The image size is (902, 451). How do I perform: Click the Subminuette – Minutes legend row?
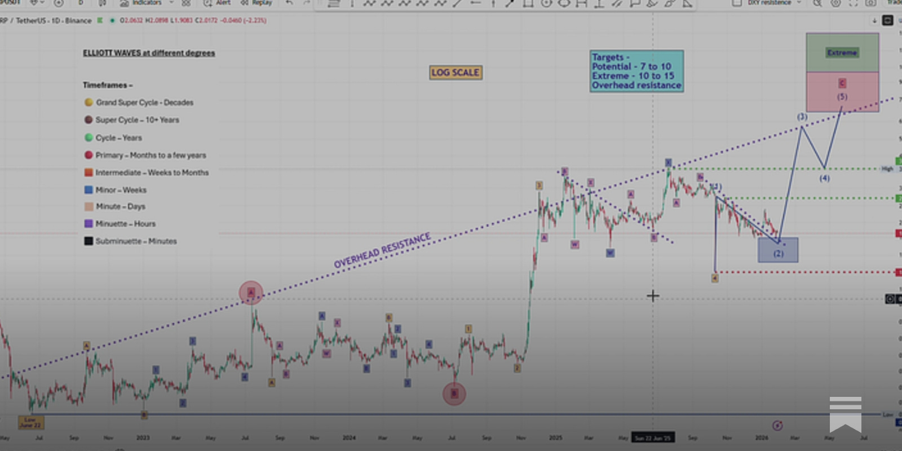point(131,241)
